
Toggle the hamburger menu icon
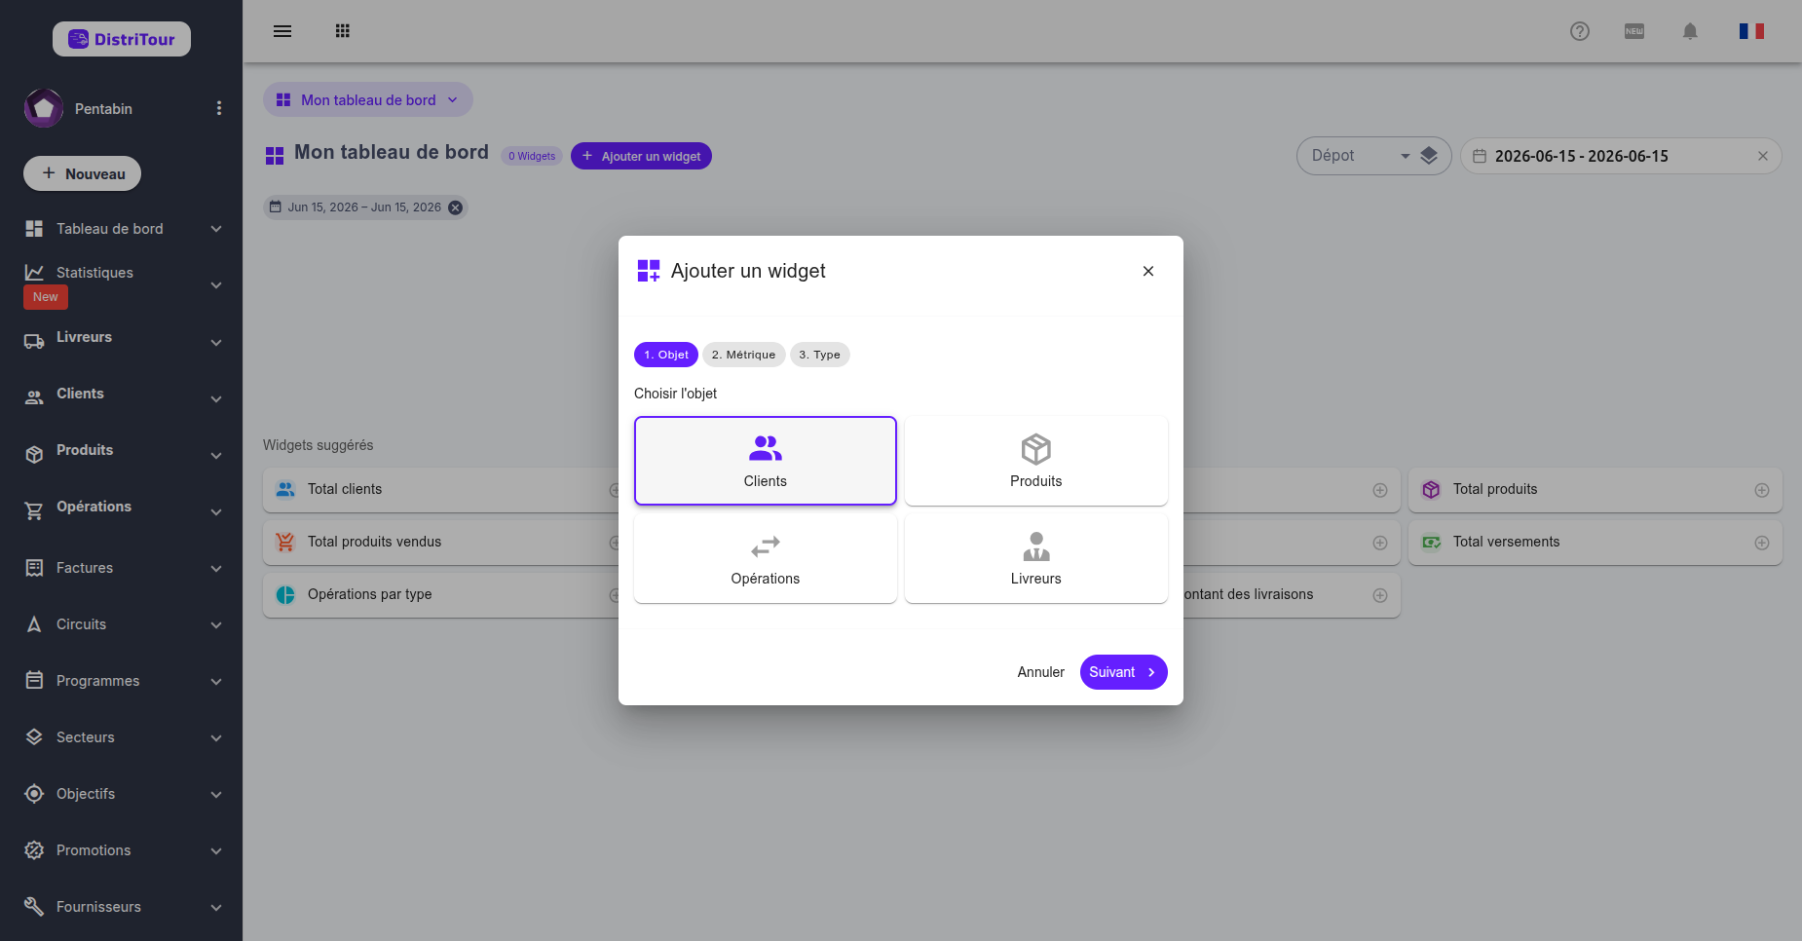pyautogui.click(x=282, y=31)
